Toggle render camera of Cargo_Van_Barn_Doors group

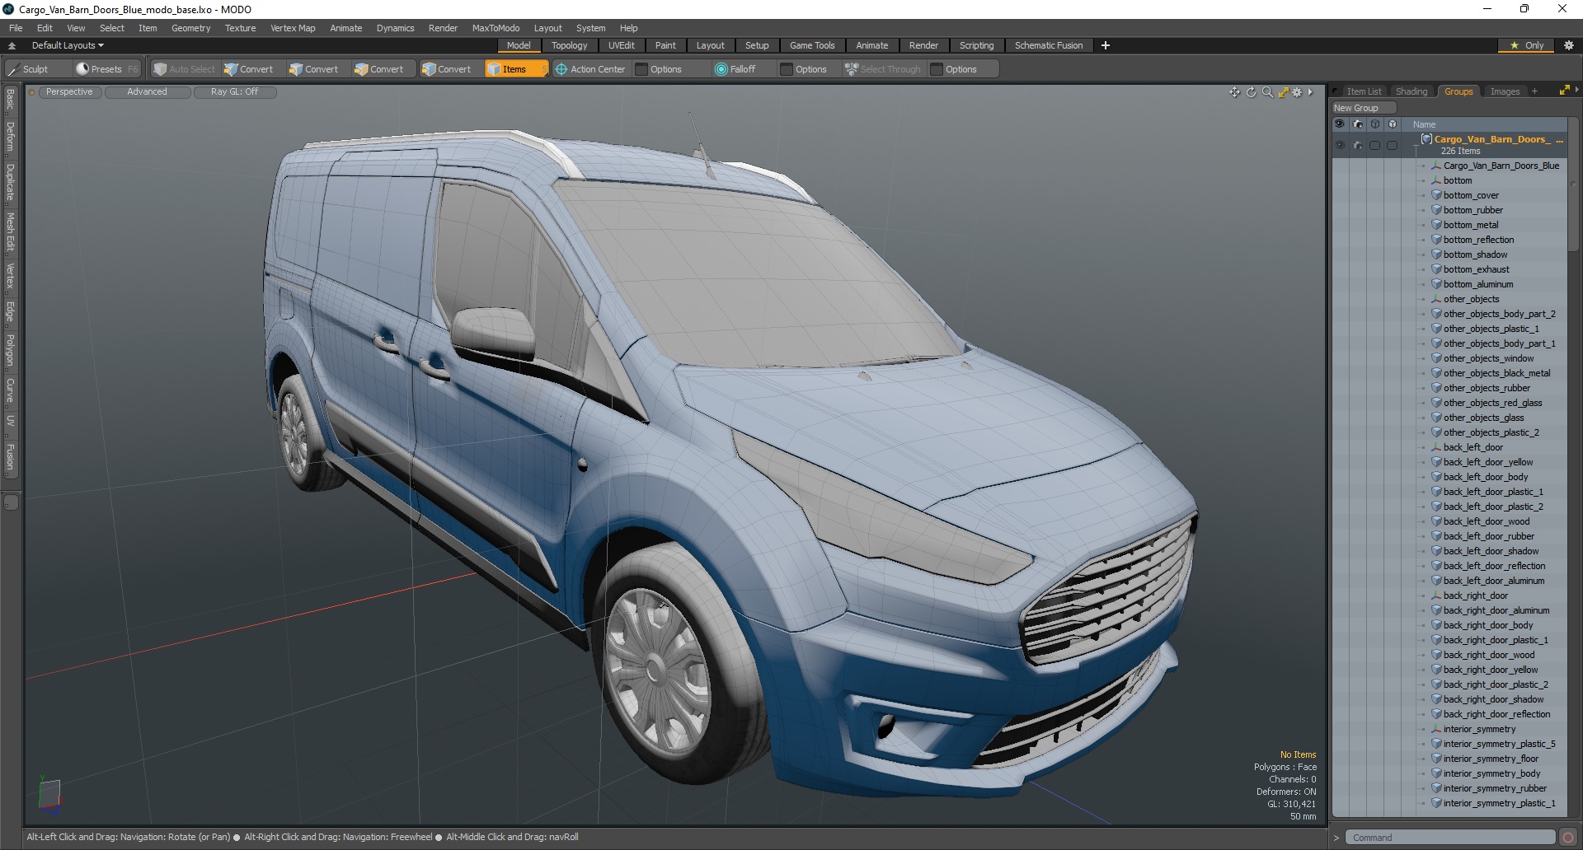pyautogui.click(x=1358, y=145)
